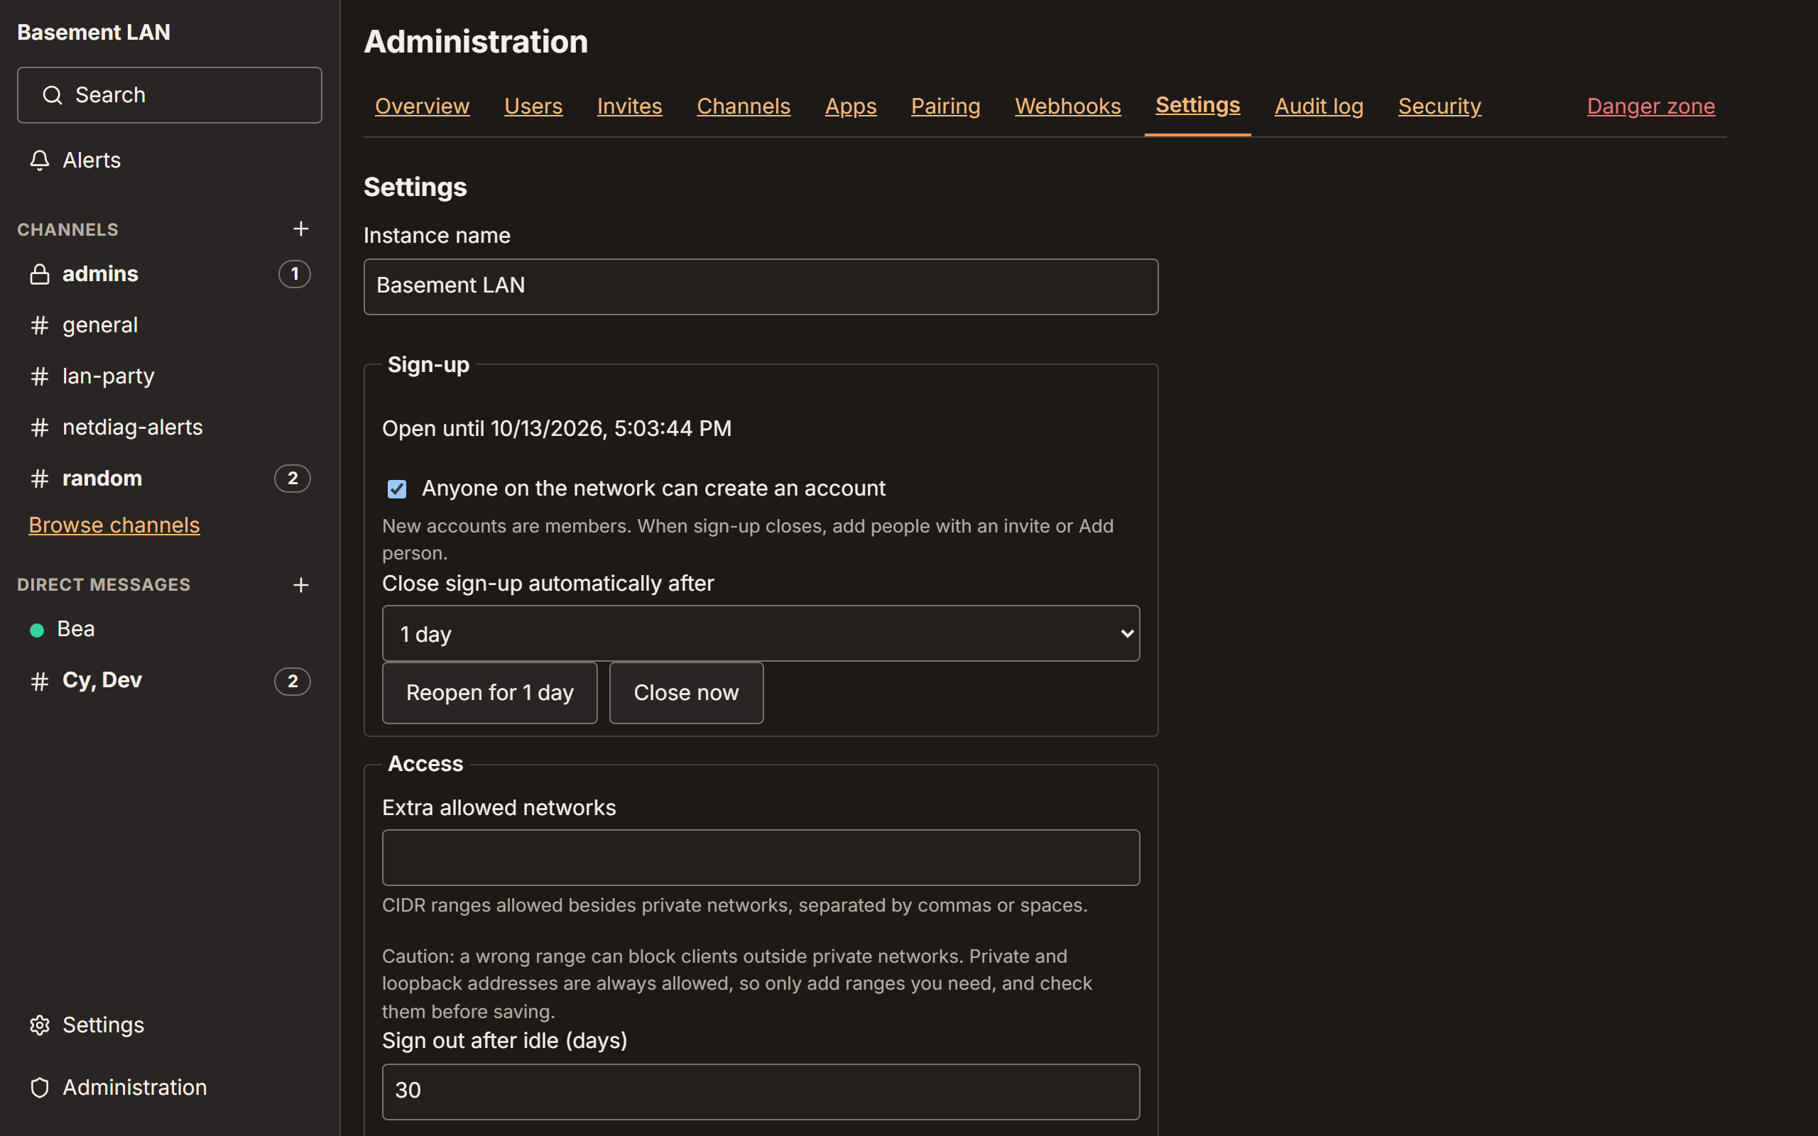The height and width of the screenshot is (1136, 1818).
Task: Open the netdiag-alerts channel
Action: 169,427
